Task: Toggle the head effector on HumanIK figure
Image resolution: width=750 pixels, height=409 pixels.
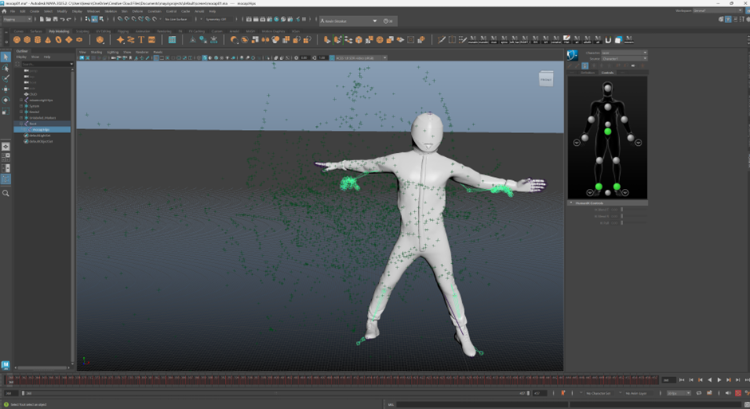Action: point(607,87)
